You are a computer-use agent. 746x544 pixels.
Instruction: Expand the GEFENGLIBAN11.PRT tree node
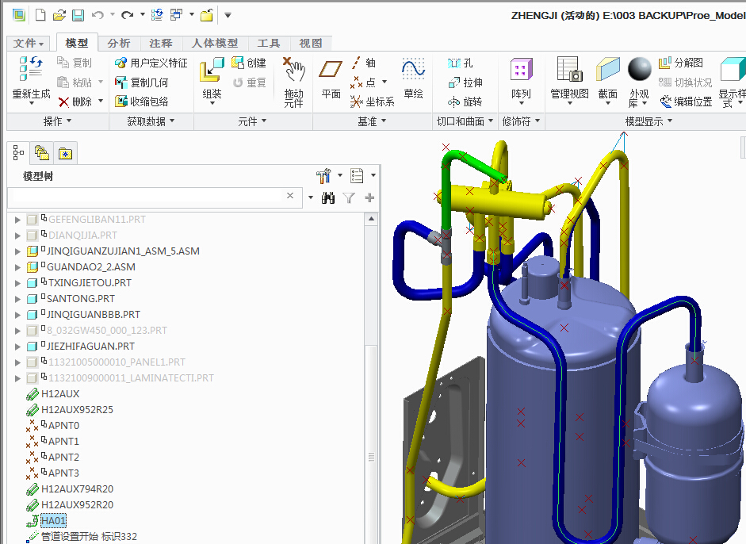tap(17, 220)
